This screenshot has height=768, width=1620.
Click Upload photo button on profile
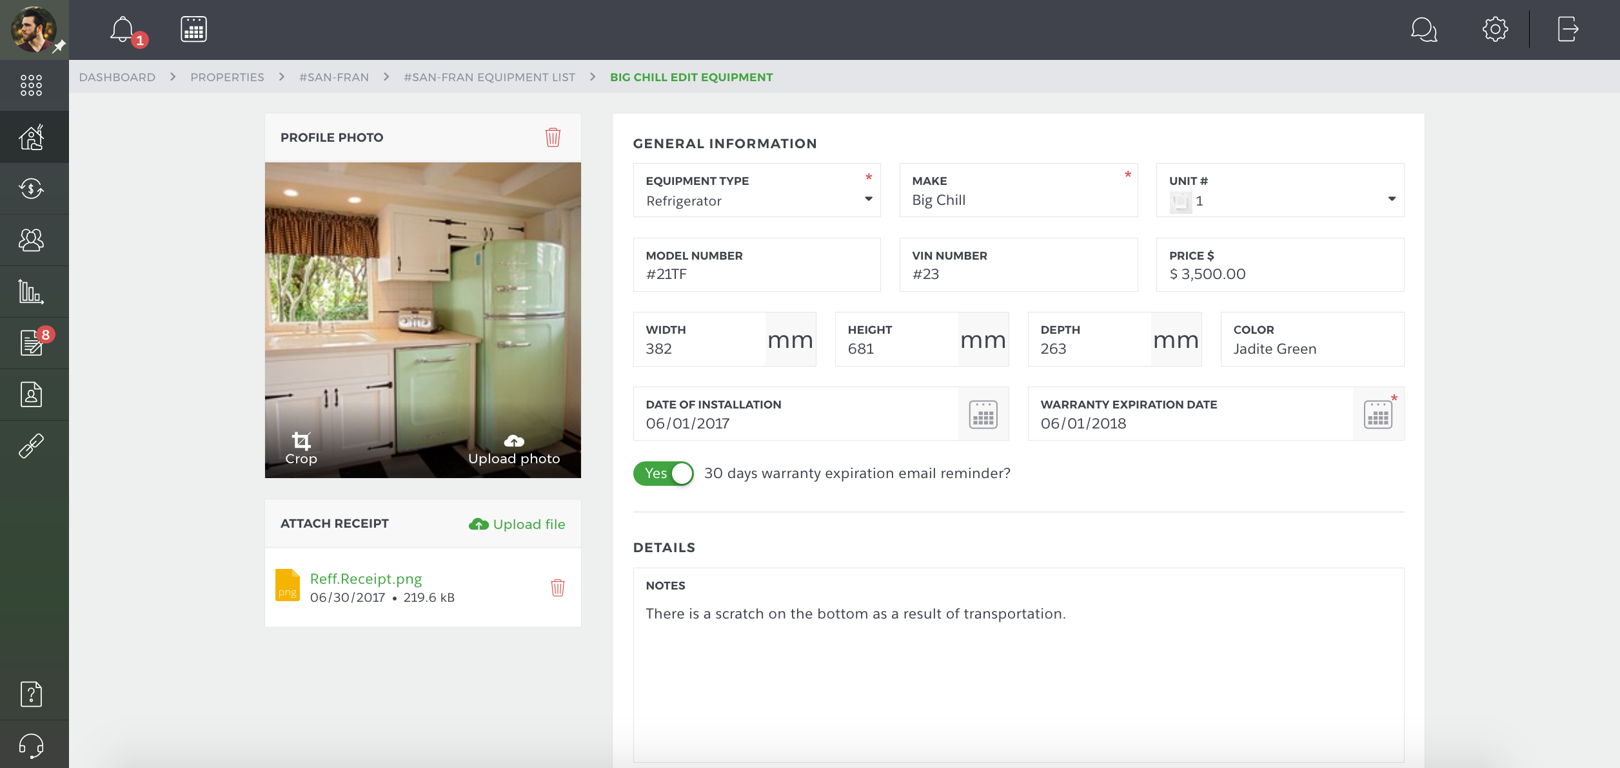[513, 449]
